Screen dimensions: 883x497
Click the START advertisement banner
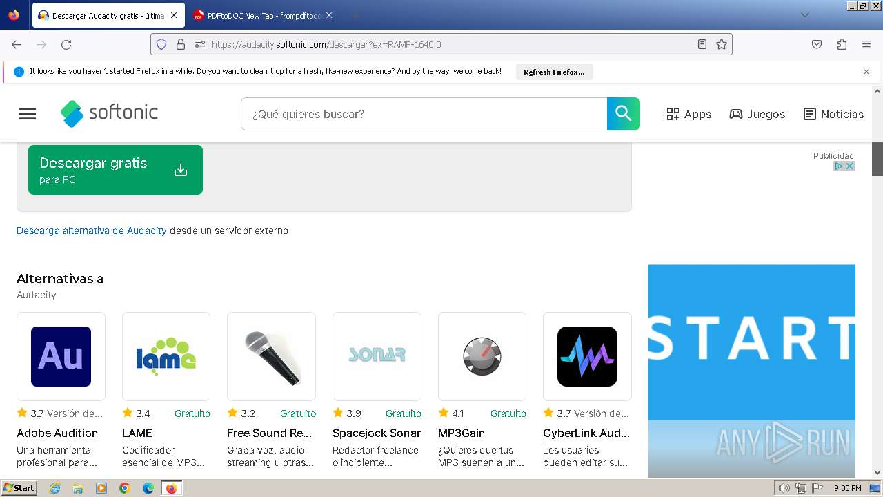click(x=752, y=371)
